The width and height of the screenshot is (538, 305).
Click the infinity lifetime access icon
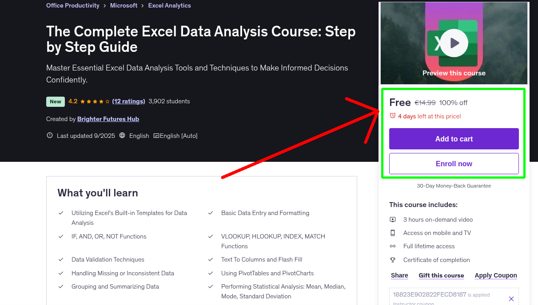pyautogui.click(x=393, y=246)
